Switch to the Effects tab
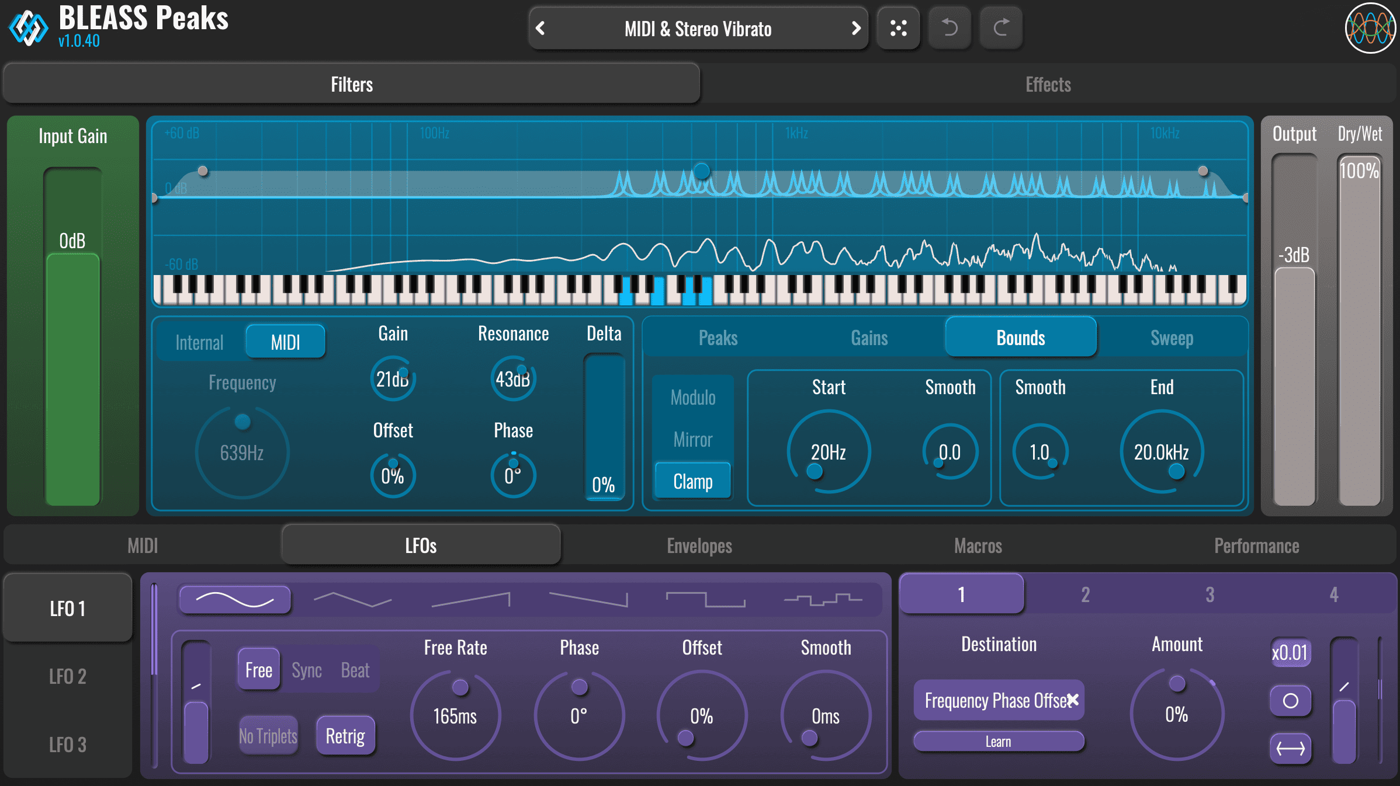1400x786 pixels. click(1047, 84)
